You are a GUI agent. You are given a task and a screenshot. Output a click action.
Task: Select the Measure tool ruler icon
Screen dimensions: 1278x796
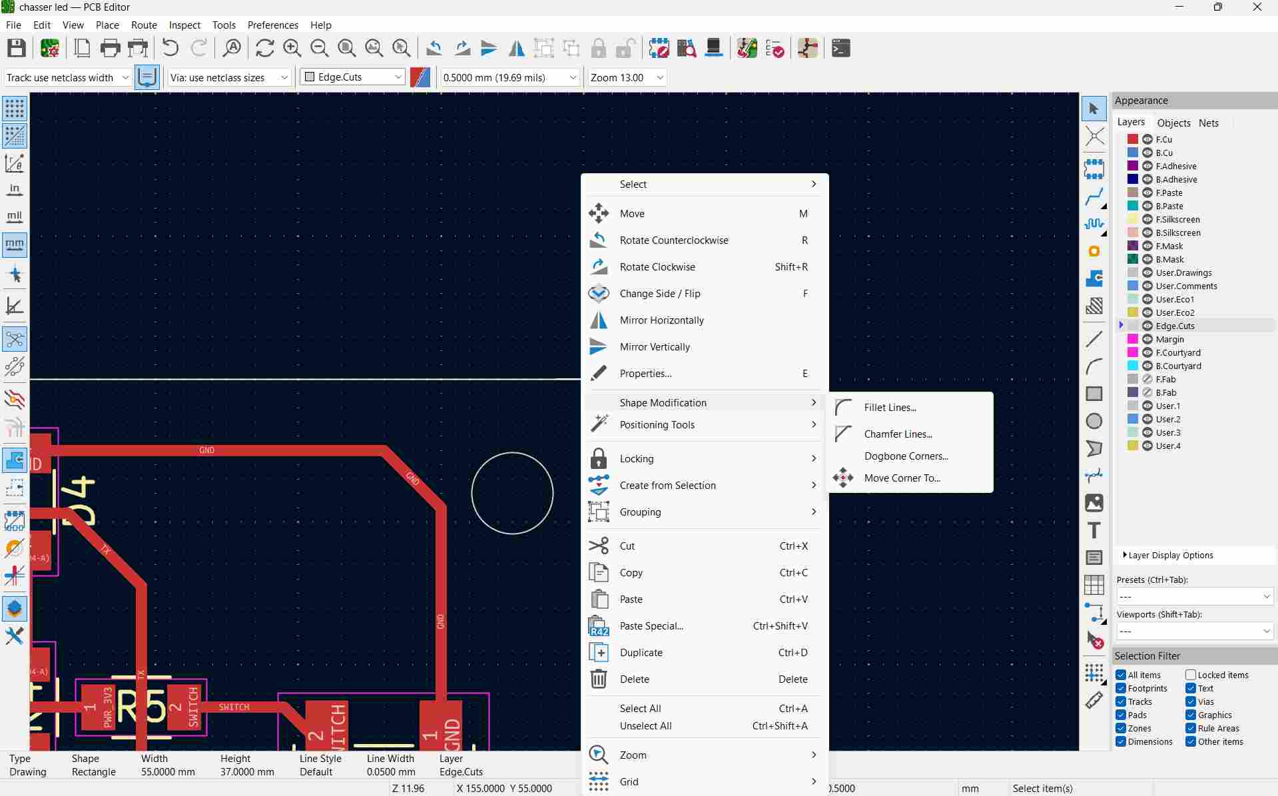pyautogui.click(x=1094, y=700)
